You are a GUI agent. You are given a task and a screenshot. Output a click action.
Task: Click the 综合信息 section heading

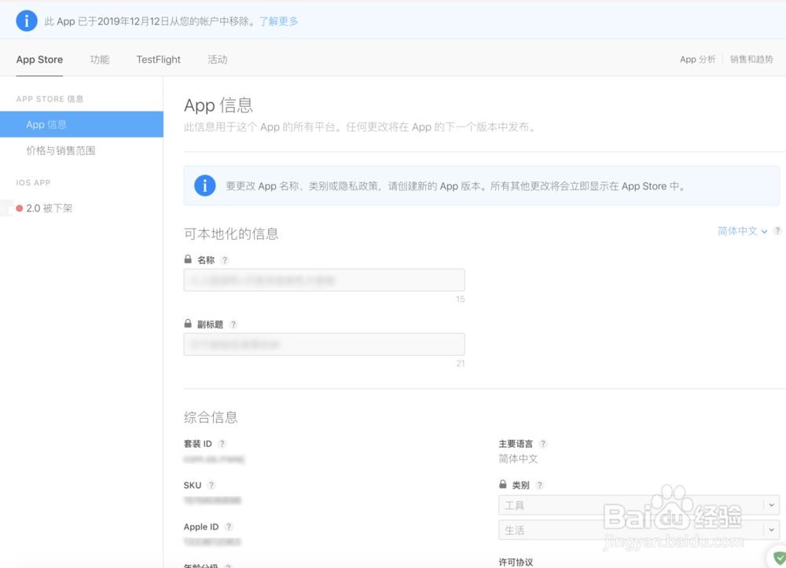(211, 417)
